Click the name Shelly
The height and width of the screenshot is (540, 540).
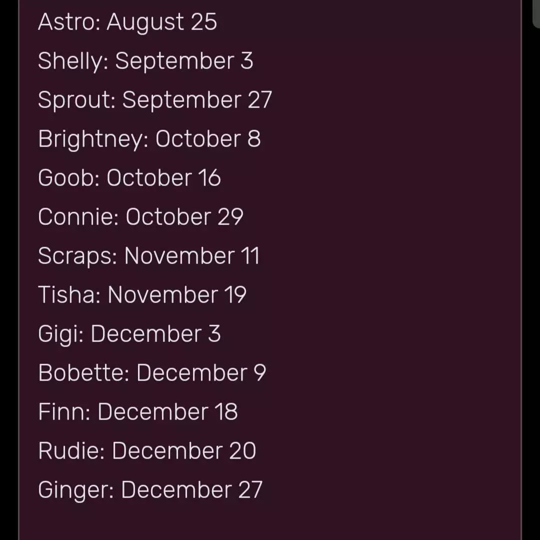click(71, 61)
